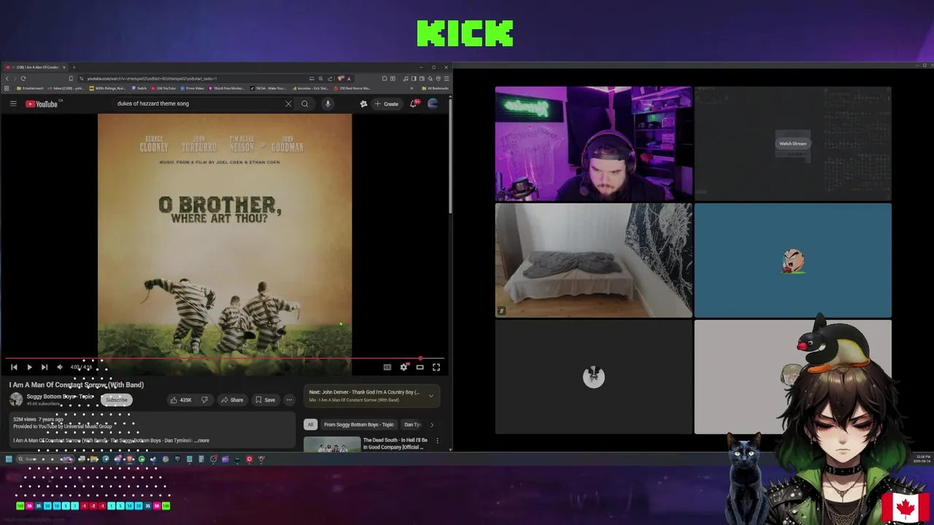Image resolution: width=934 pixels, height=525 pixels.
Task: Select From Soggy Bottom Boys - Topic chip
Action: 359,424
